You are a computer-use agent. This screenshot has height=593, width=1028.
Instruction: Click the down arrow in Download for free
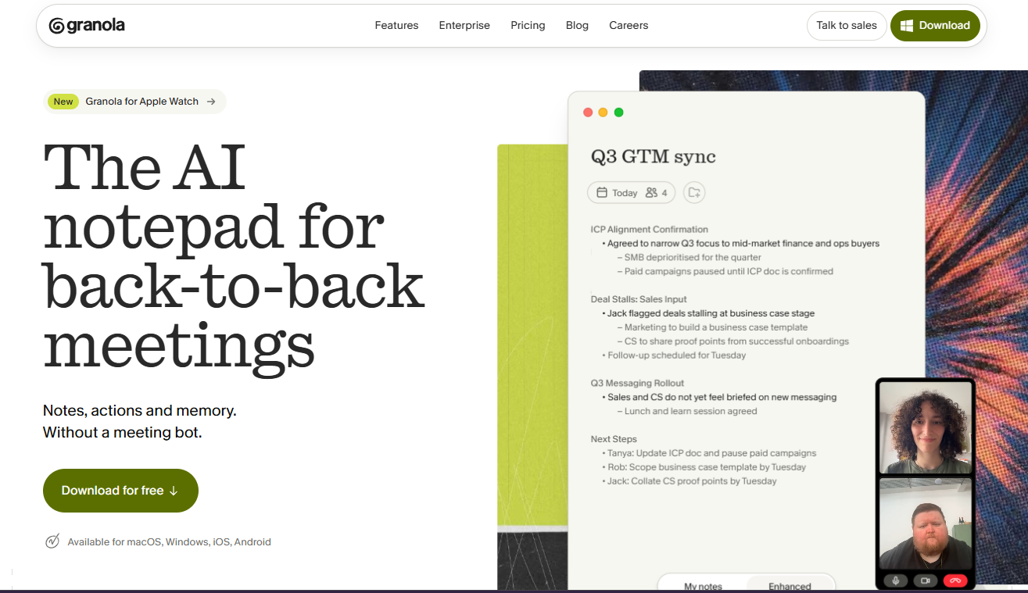[174, 491]
